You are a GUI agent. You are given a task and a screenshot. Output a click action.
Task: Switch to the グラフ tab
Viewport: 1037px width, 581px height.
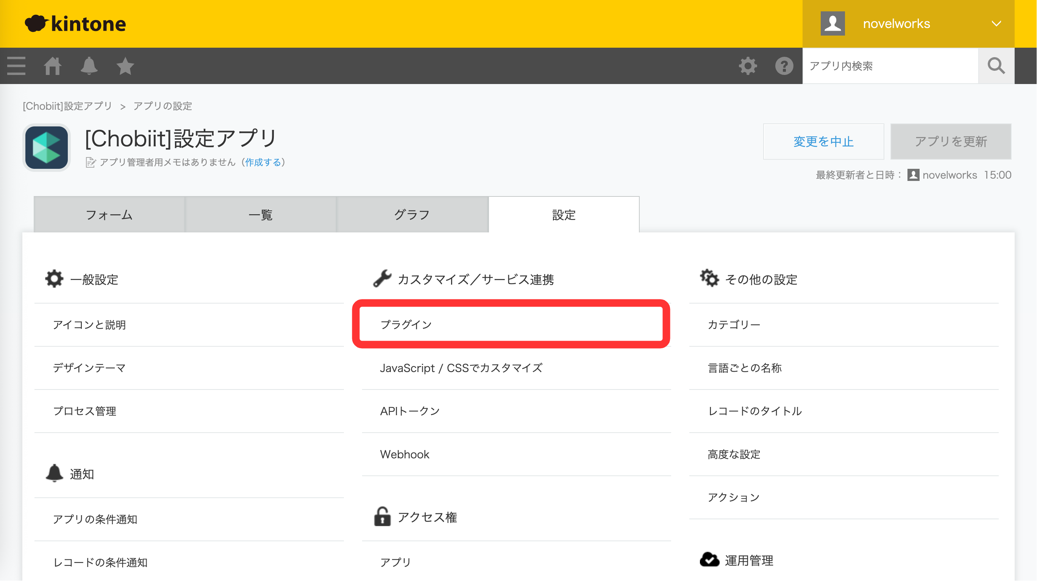point(412,215)
